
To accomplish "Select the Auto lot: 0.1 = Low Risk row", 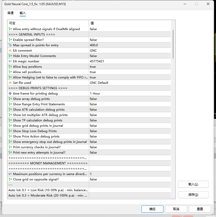I will (89, 190).
